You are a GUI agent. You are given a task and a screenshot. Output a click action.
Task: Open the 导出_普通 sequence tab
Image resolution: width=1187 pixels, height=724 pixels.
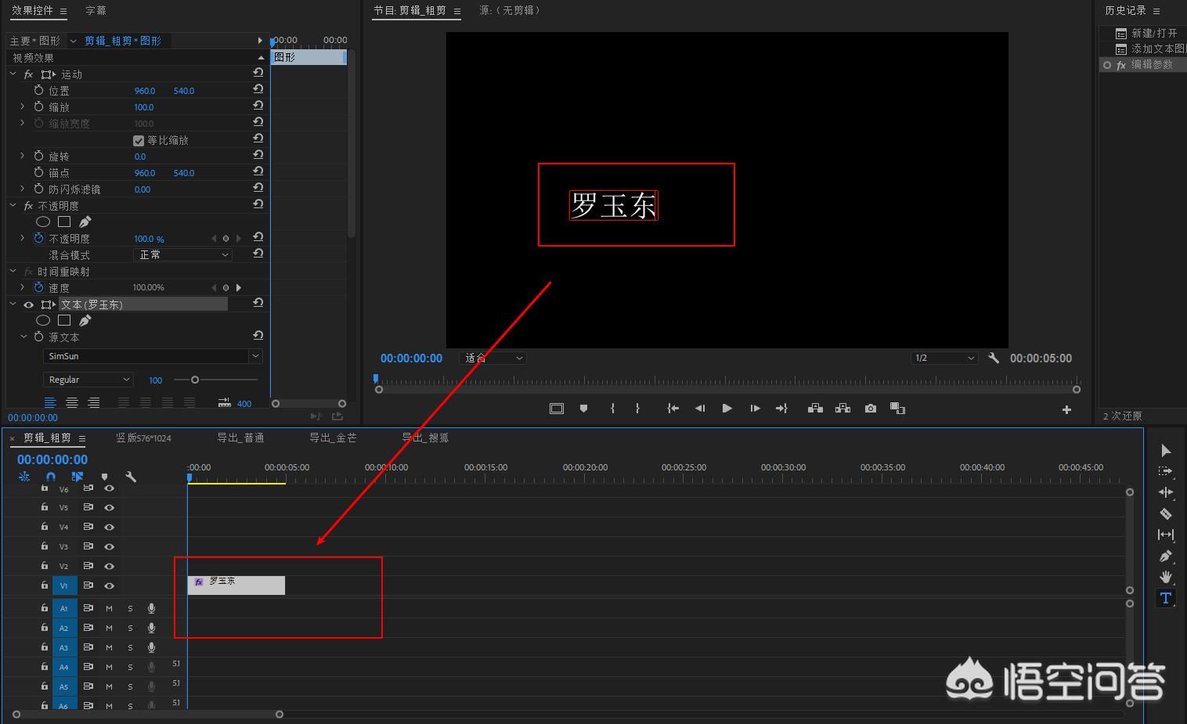click(x=239, y=438)
